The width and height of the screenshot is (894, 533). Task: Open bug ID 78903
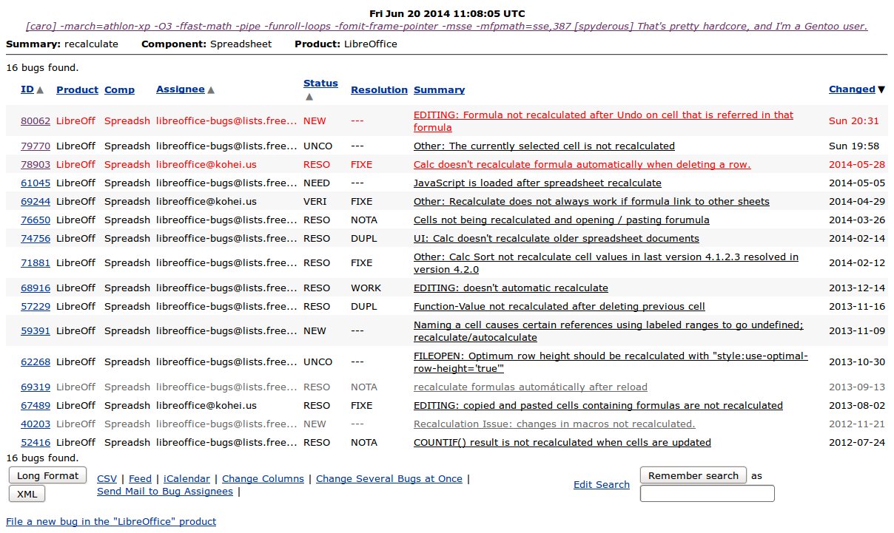tap(36, 164)
